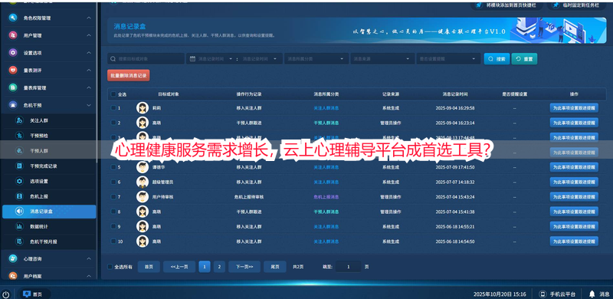Open the 数据统计 submenu item
This screenshot has width=613, height=299.
coord(48,226)
